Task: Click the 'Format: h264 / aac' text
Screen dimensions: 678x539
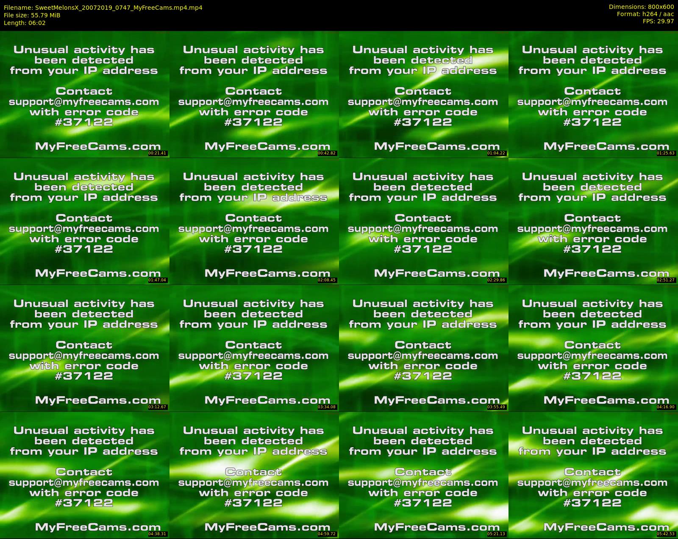Action: click(x=645, y=14)
